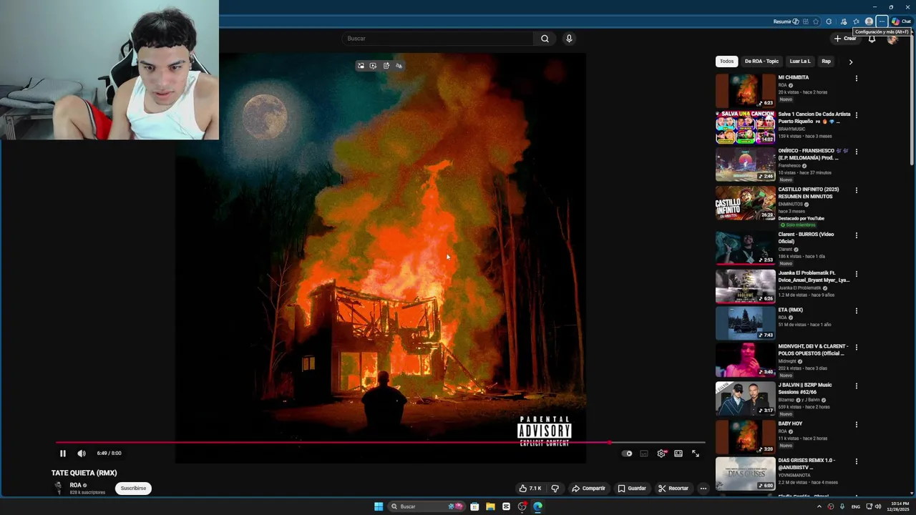The height and width of the screenshot is (515, 916).
Task: Click Edge Resumir summarize button
Action: pos(786,21)
